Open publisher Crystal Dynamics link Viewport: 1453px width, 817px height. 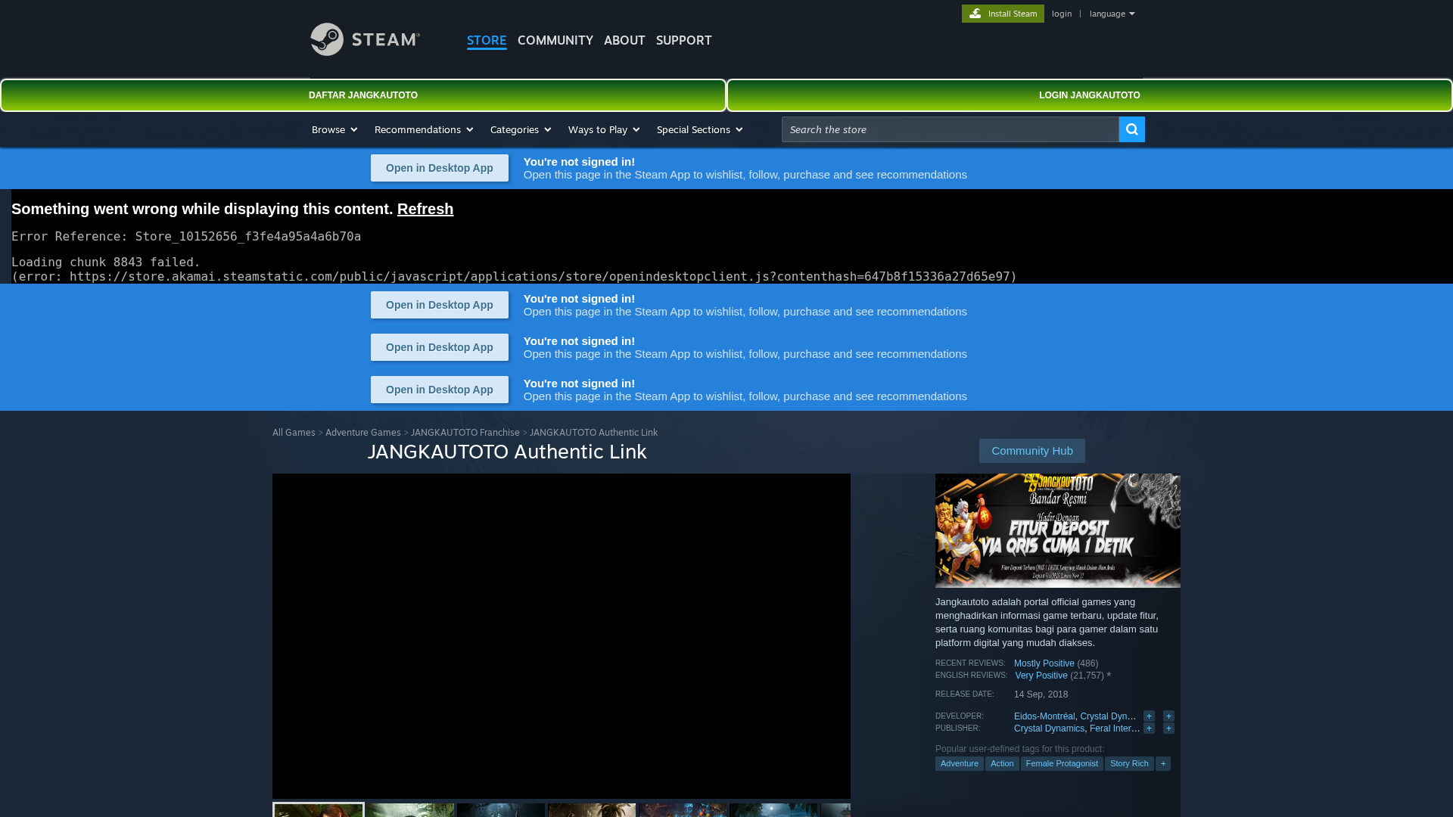tap(1049, 728)
